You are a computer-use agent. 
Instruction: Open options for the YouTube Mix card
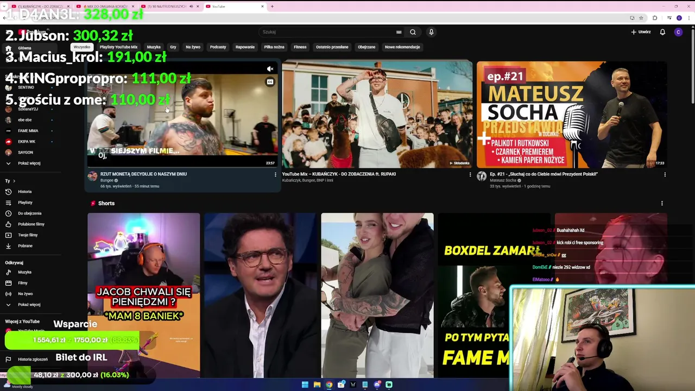point(470,174)
